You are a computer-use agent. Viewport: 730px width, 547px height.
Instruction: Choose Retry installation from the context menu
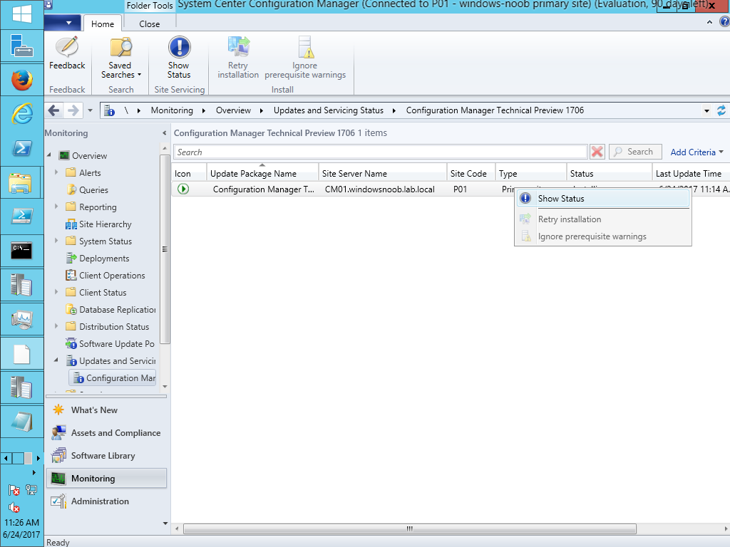(603, 219)
